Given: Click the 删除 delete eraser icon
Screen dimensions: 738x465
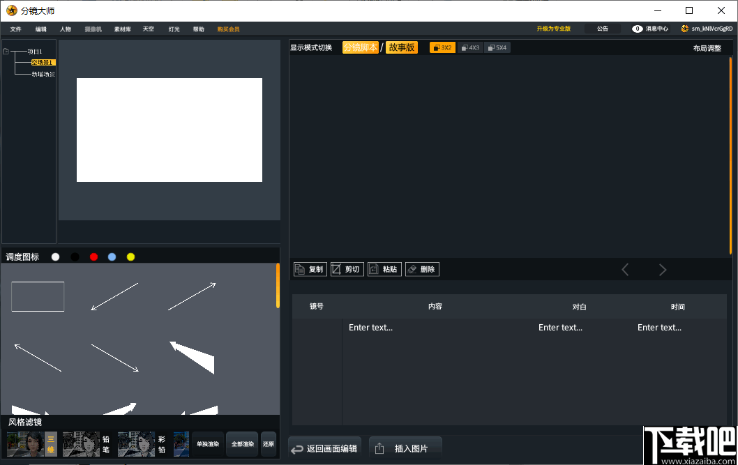Looking at the screenshot, I should [422, 269].
